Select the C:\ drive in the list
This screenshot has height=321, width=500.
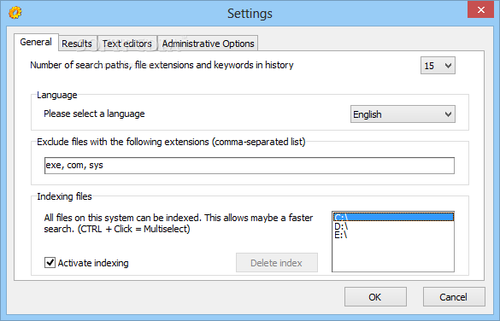point(393,217)
